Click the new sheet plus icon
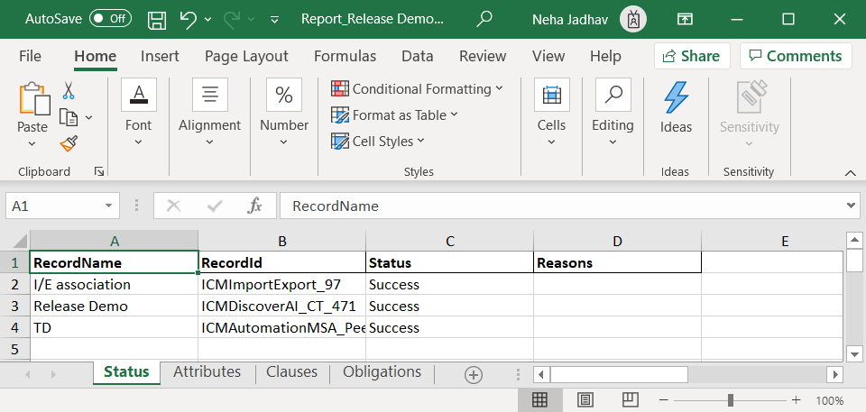The image size is (866, 412). [x=474, y=374]
